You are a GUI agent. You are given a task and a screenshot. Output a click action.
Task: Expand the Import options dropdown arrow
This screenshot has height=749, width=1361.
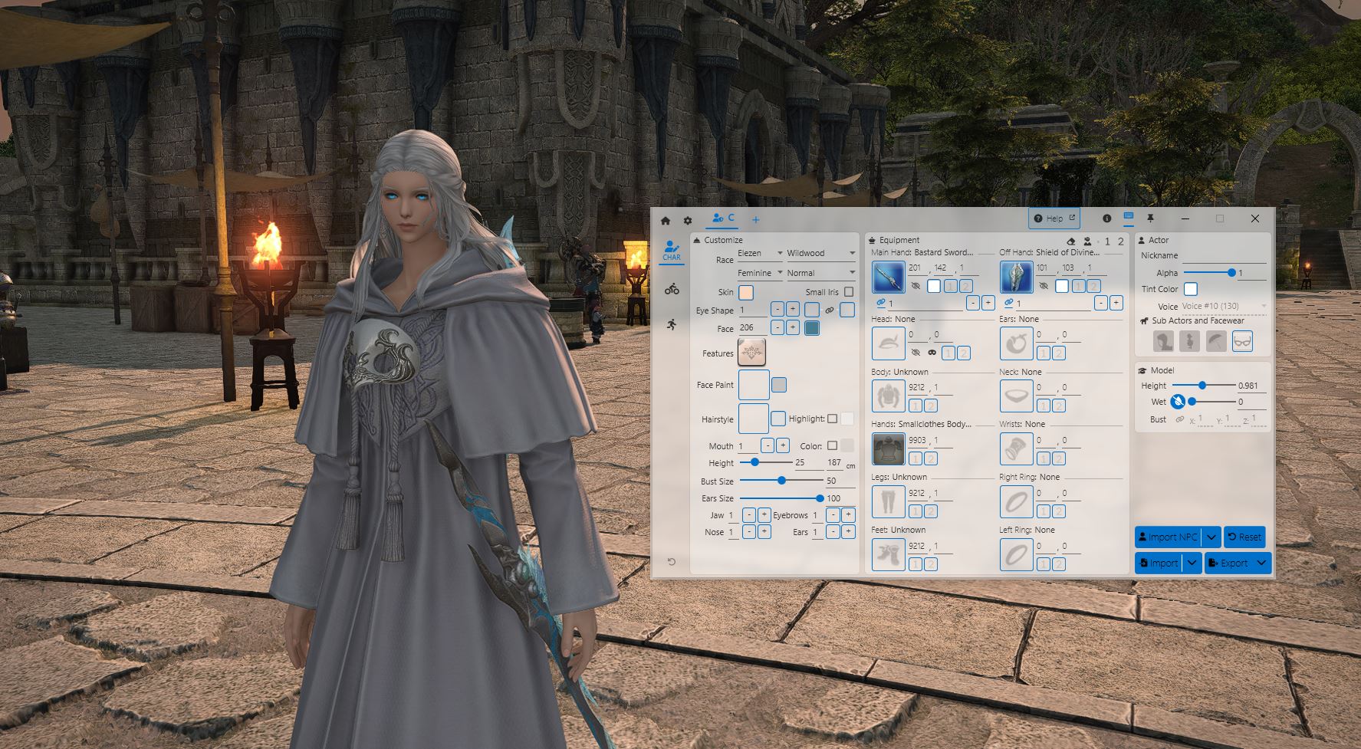(x=1192, y=563)
